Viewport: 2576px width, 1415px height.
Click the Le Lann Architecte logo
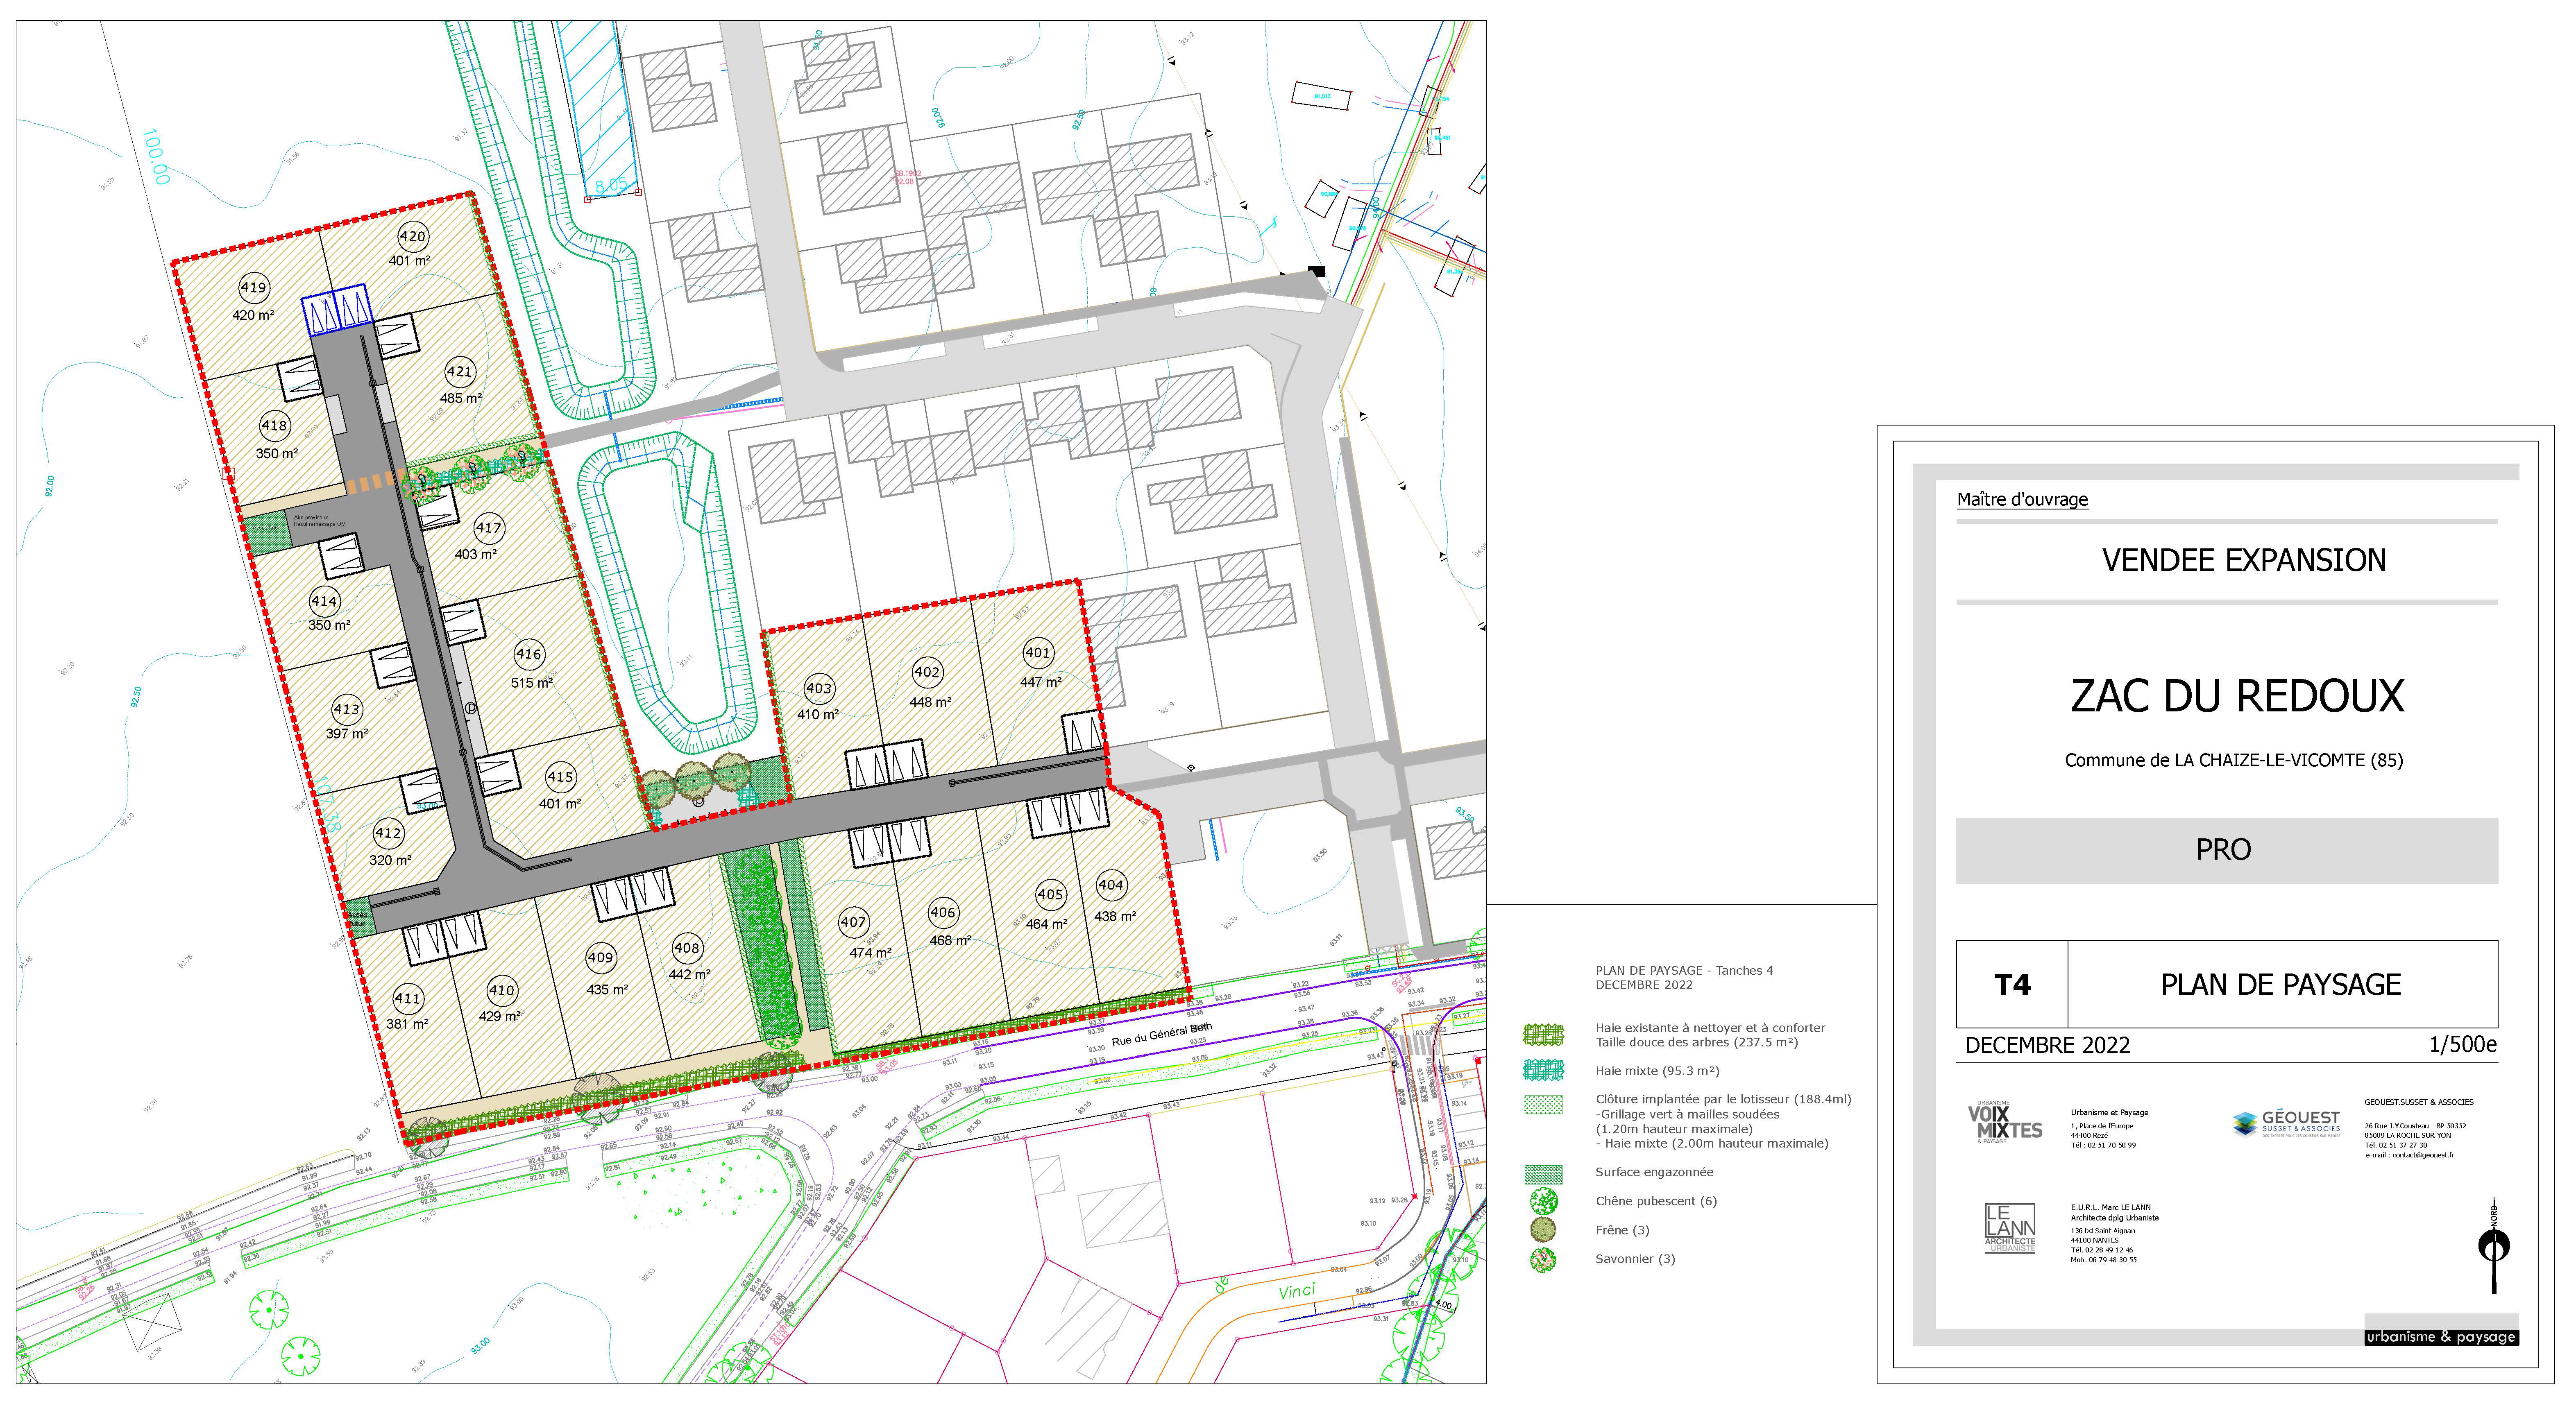2009,1228
